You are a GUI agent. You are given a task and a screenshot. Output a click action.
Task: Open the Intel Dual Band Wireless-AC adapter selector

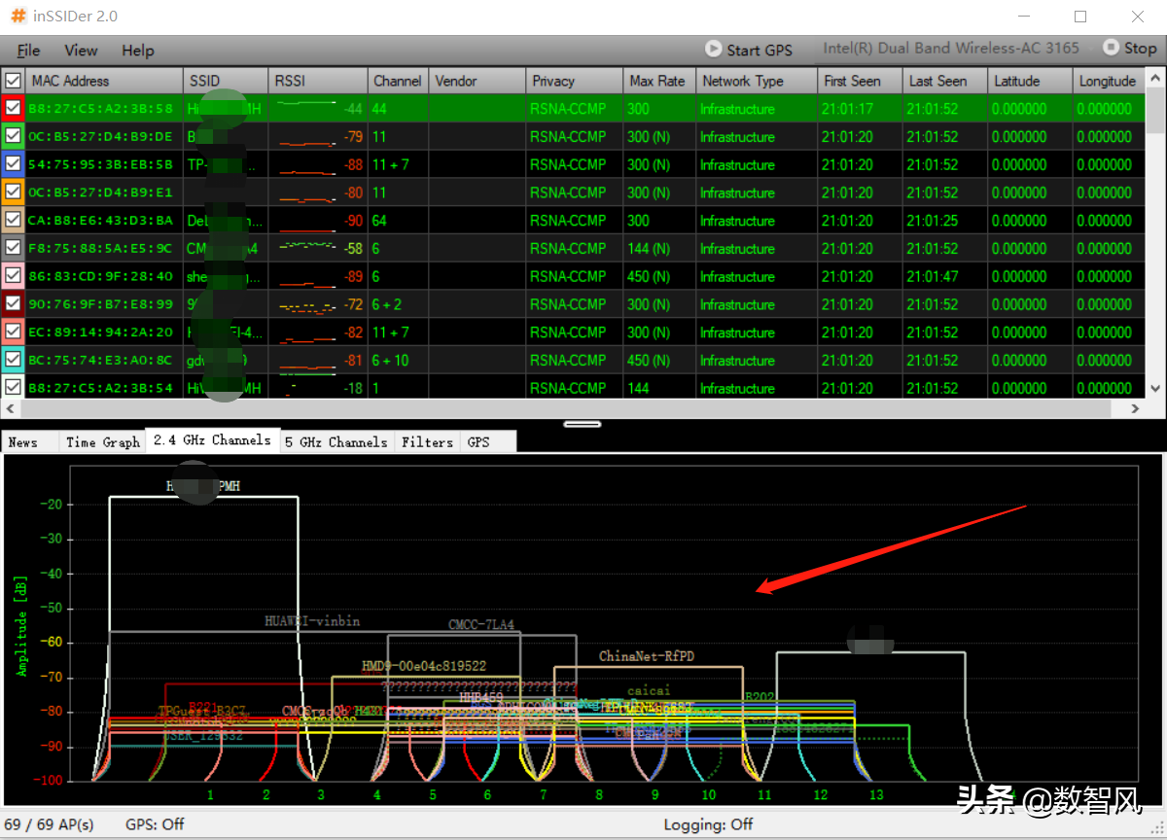pos(950,48)
